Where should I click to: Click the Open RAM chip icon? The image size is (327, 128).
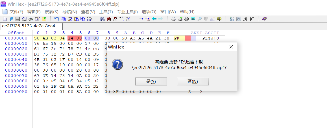point(187,19)
